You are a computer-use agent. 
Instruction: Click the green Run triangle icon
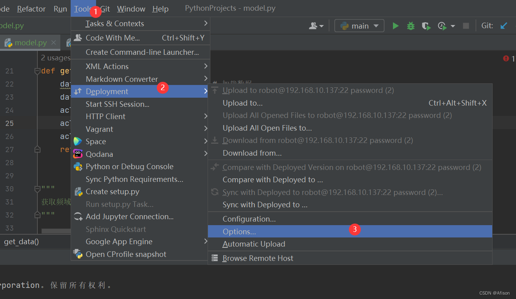point(395,26)
